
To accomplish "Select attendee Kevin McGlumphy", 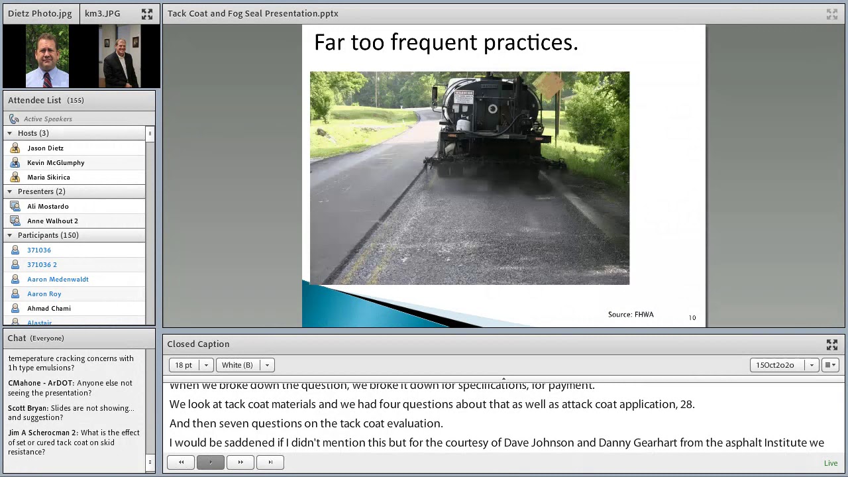I will click(56, 162).
